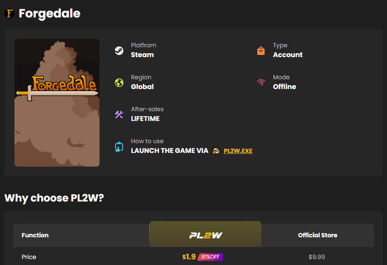Click the small PL2W logo beside launch text
The width and height of the screenshot is (387, 265).
(x=216, y=150)
